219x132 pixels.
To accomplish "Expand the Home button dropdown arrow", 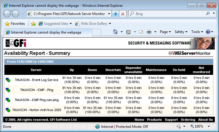I will point(122,32).
